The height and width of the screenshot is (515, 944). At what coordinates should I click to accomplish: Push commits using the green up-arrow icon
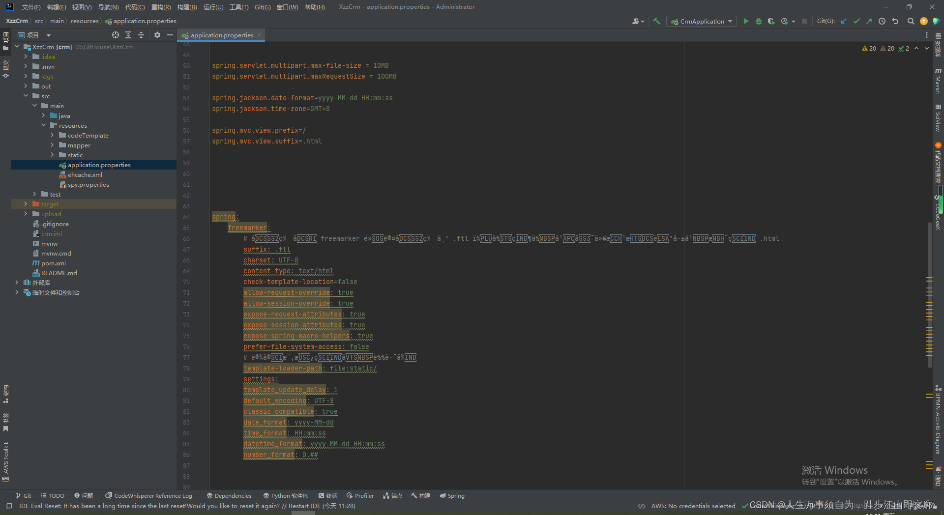coord(869,21)
